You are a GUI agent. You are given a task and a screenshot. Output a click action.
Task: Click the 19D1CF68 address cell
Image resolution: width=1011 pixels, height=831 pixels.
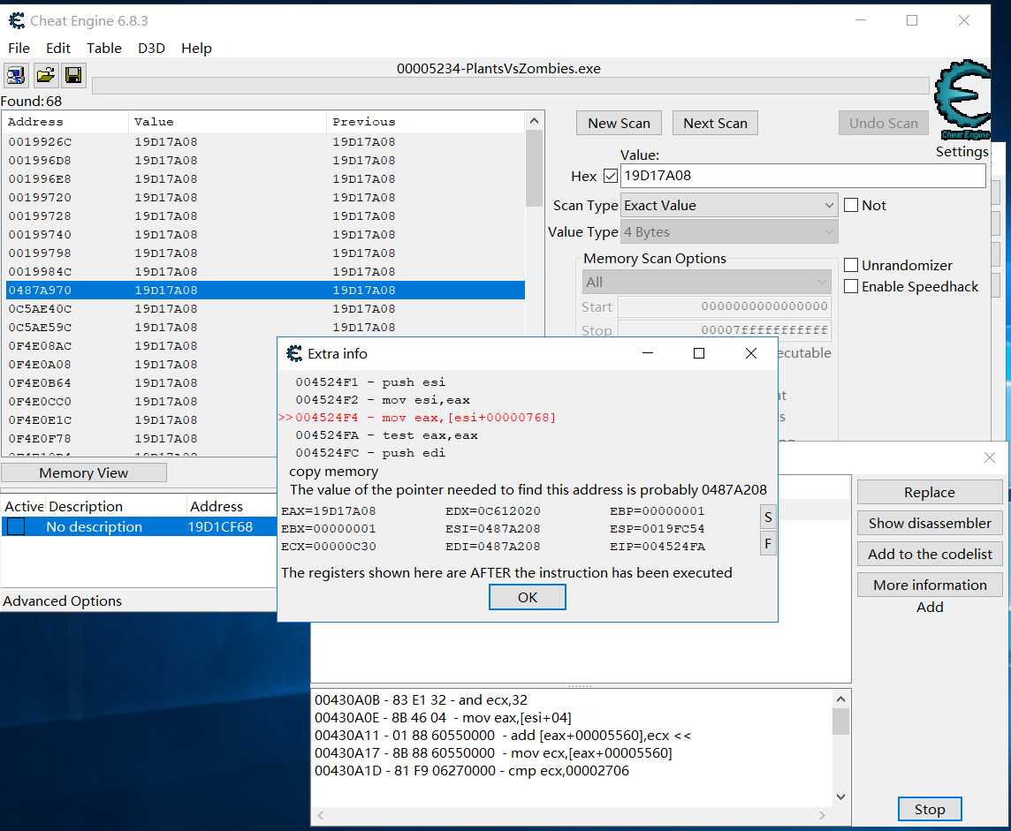(220, 527)
